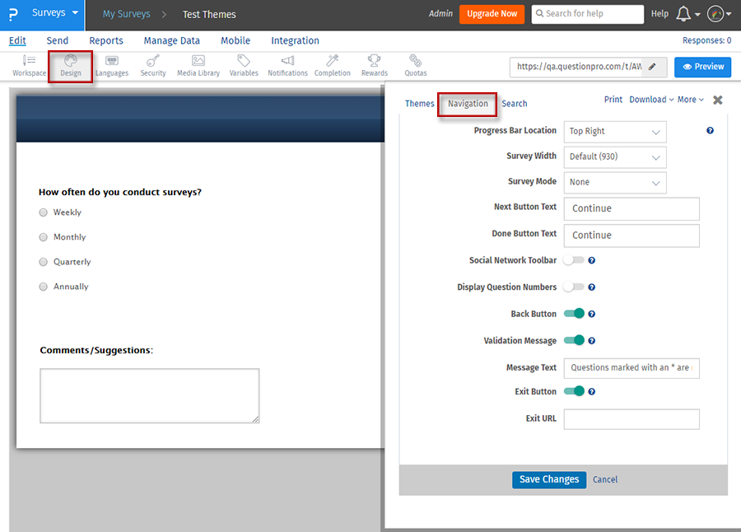Open the Media Library

(x=198, y=66)
